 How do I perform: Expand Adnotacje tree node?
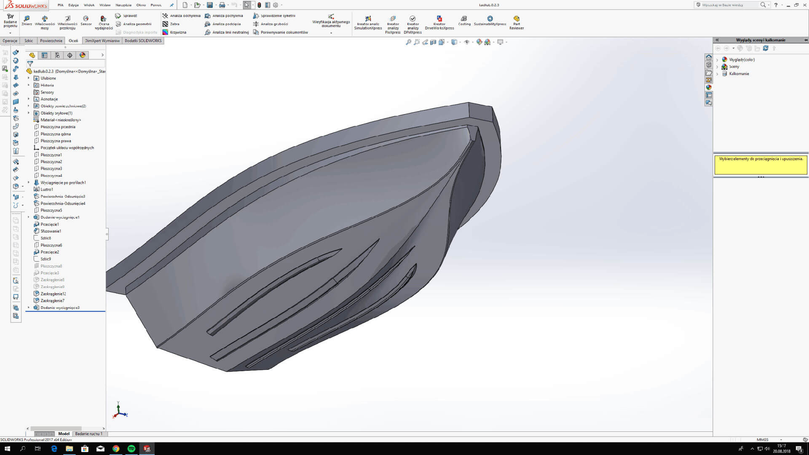coord(29,99)
